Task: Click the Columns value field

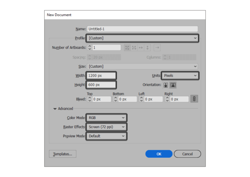Action: [x=182, y=57]
